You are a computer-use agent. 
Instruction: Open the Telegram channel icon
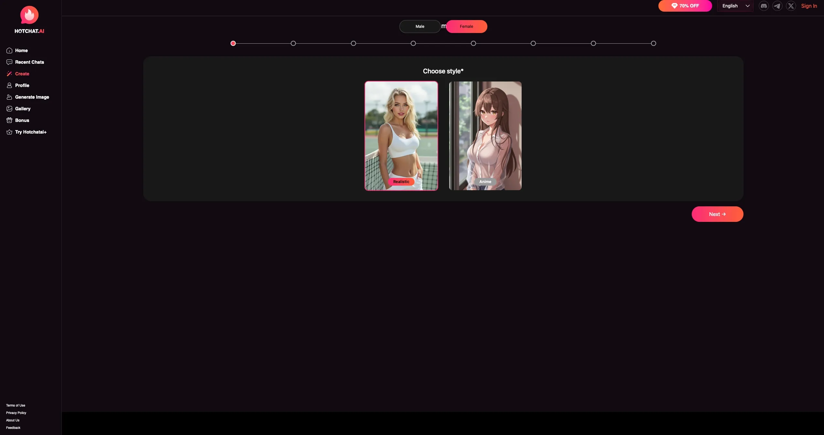point(777,6)
